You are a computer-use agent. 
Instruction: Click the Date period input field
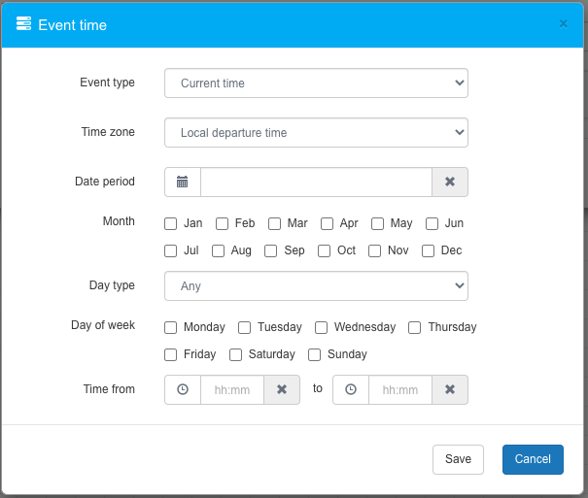pos(316,182)
